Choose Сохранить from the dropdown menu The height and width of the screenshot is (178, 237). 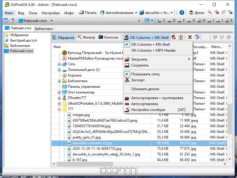[x=158, y=65]
